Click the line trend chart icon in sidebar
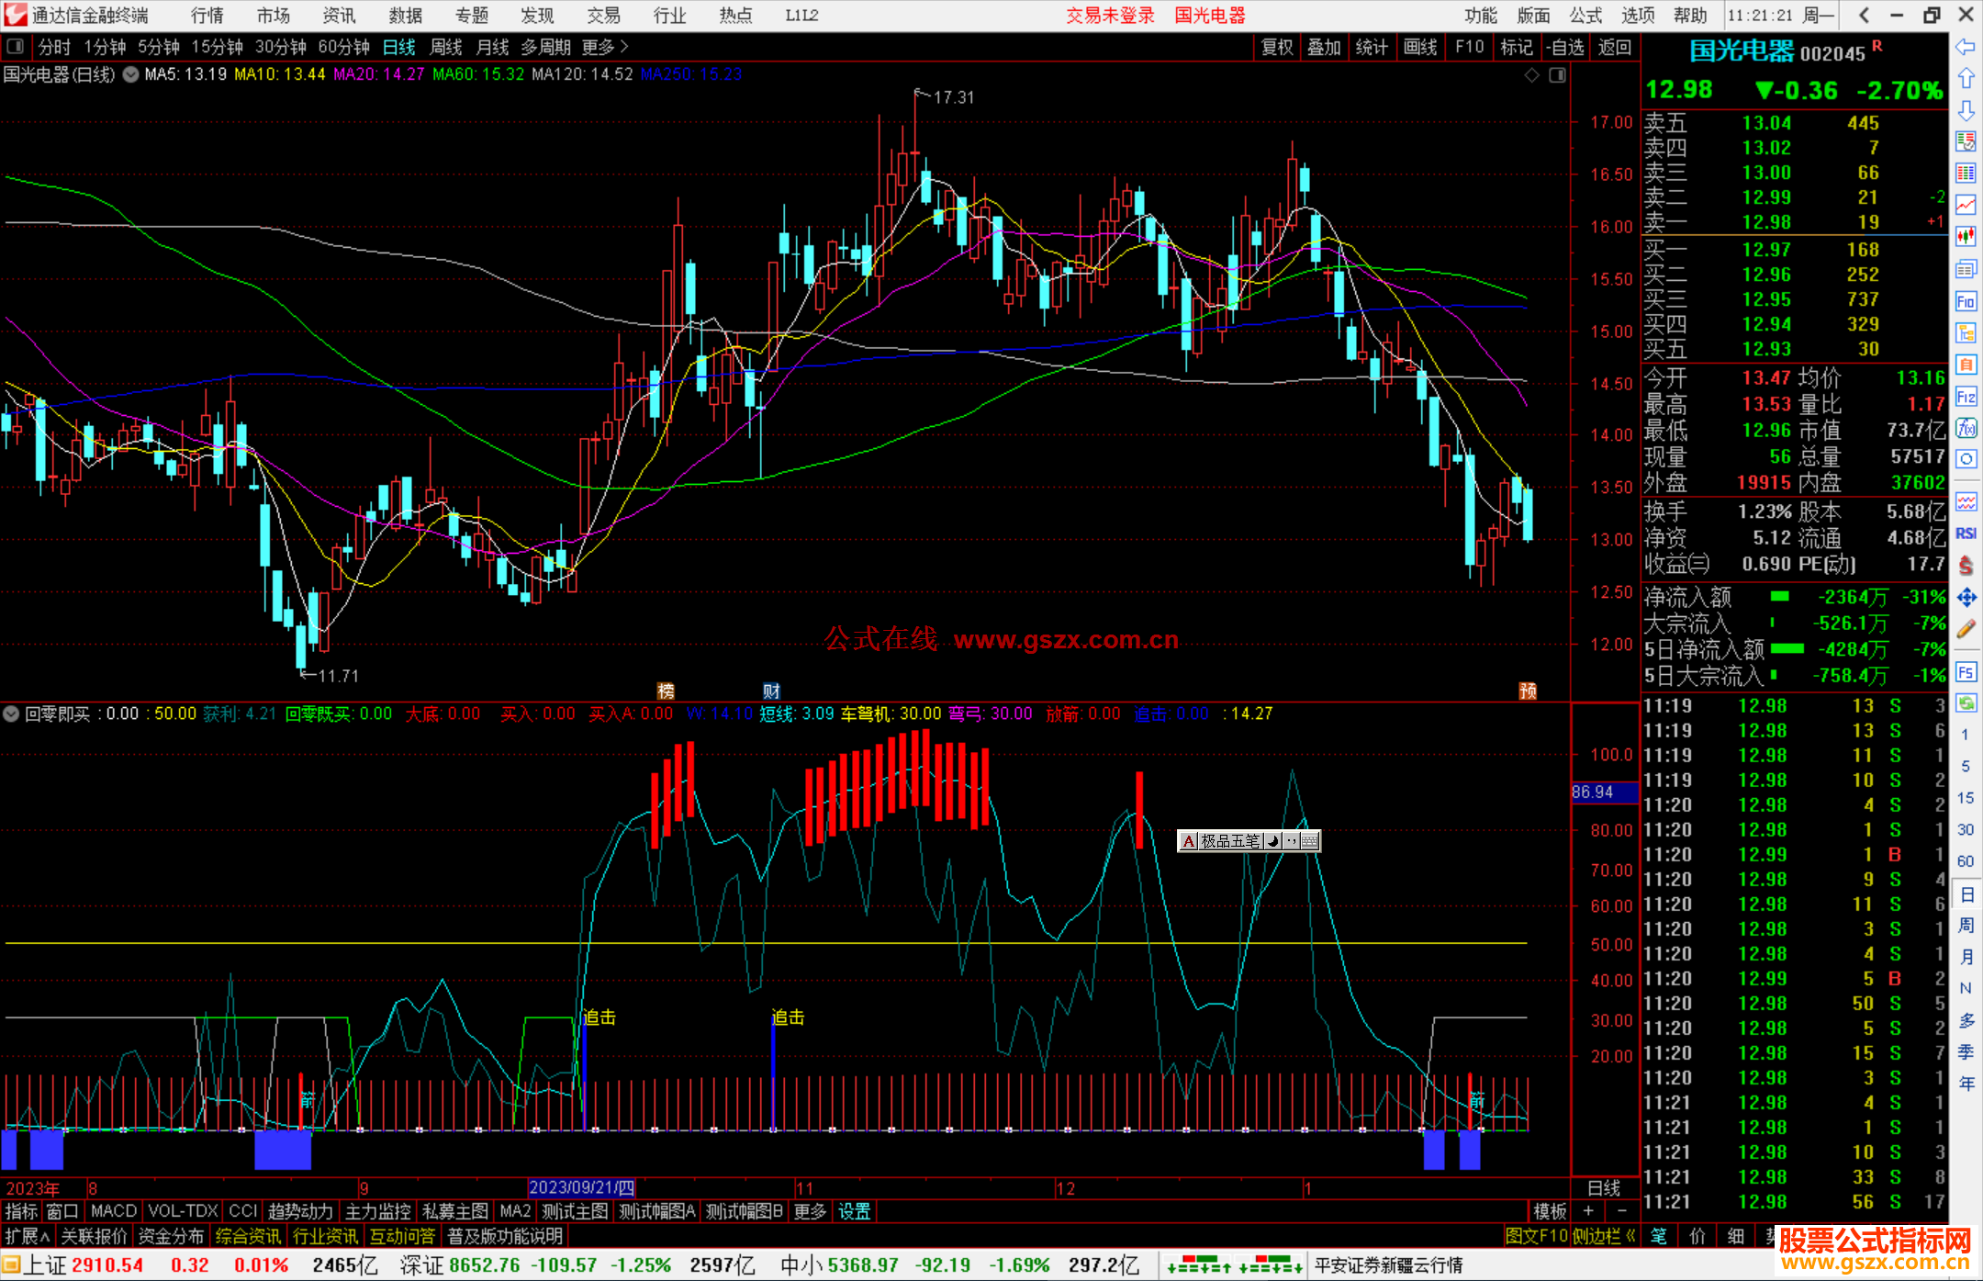This screenshot has height=1281, width=1983. 1966,205
